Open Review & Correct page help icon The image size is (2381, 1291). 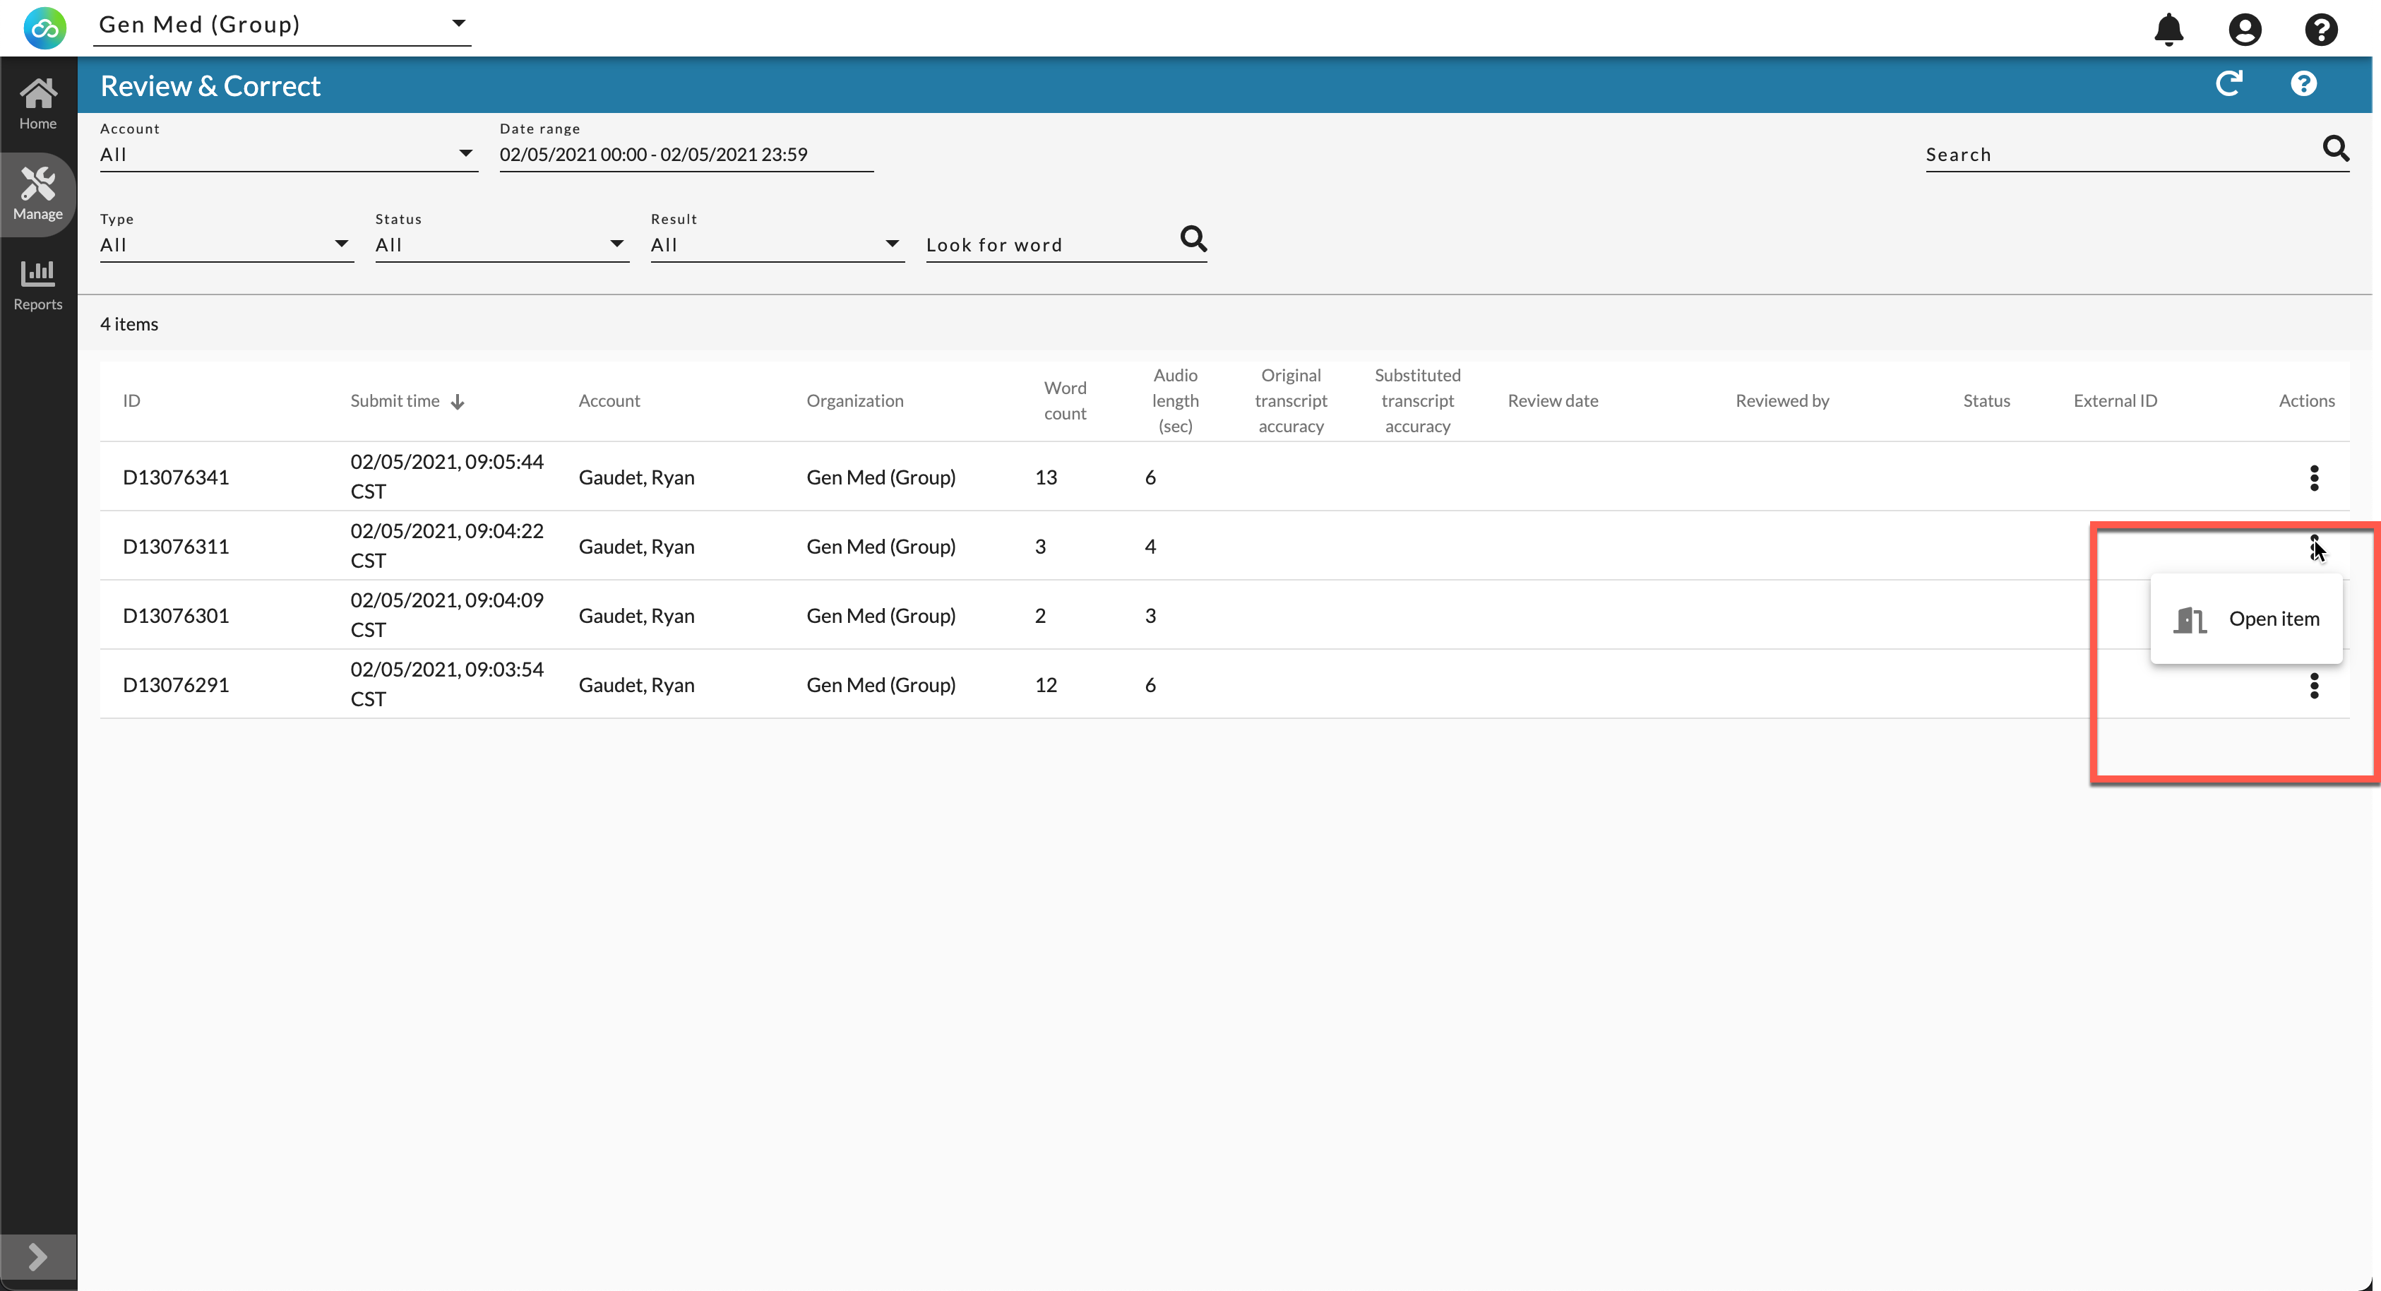2303,84
